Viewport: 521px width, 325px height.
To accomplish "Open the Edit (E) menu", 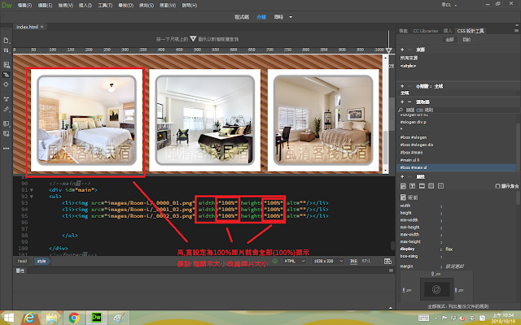I will [46, 6].
